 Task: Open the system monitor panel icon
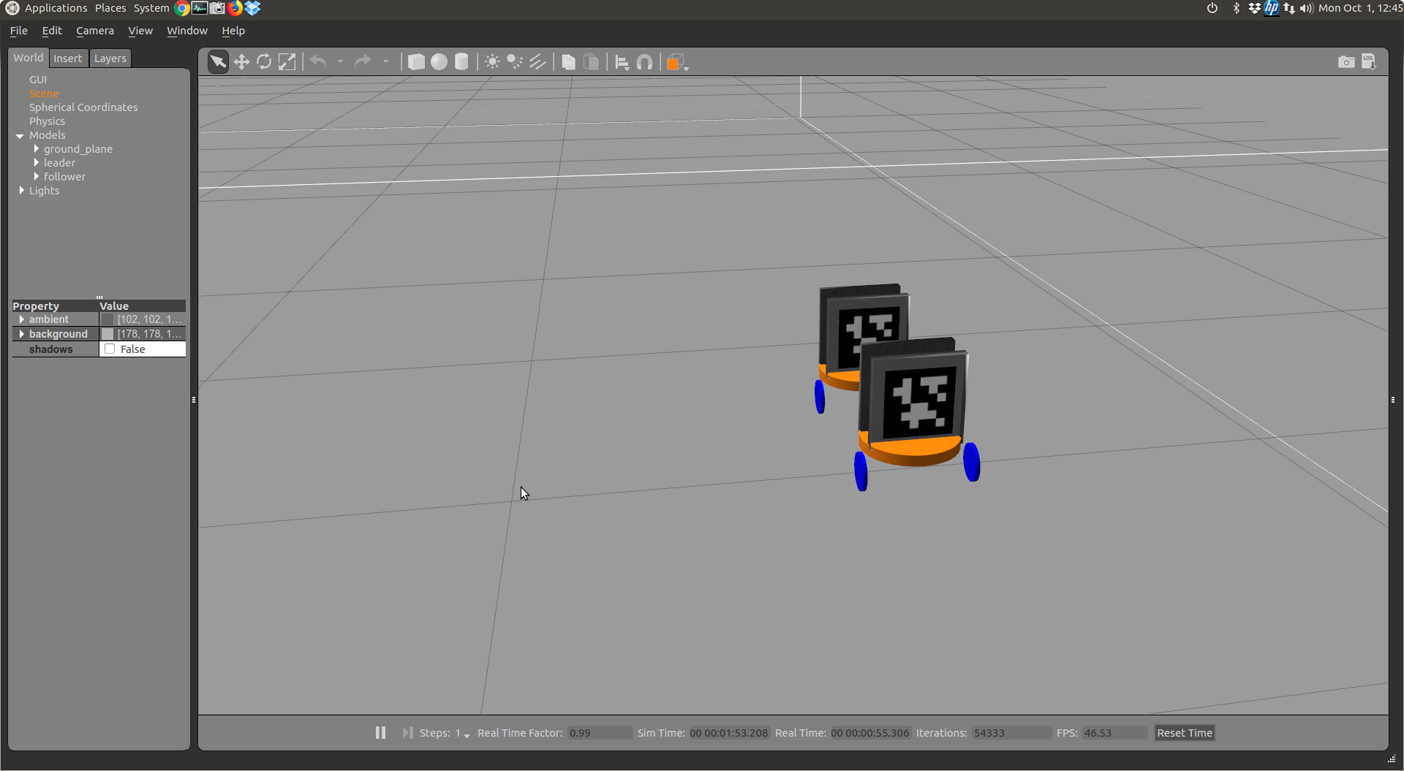click(200, 8)
